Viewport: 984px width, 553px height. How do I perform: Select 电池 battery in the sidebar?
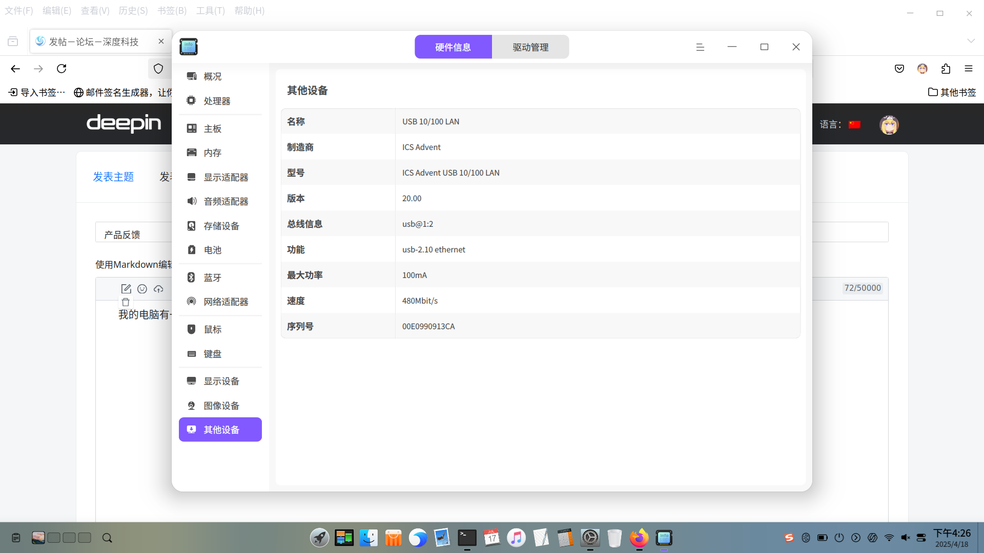(220, 250)
